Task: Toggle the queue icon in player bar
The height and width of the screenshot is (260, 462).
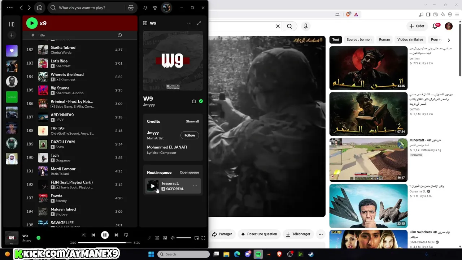Action: (x=157, y=238)
